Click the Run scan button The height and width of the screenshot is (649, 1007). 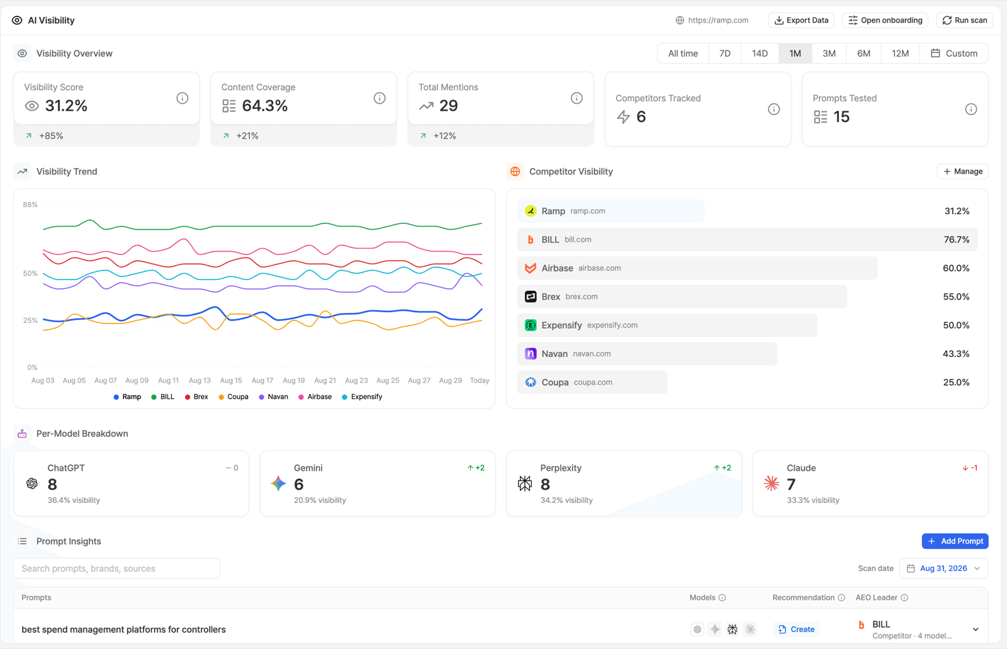965,20
